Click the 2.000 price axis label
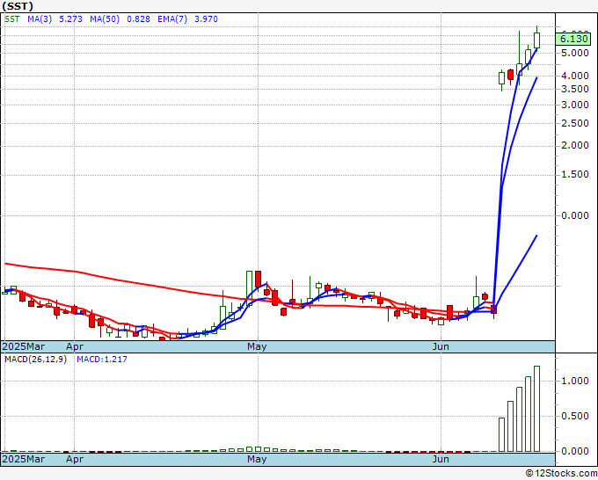The image size is (598, 480). pos(575,146)
